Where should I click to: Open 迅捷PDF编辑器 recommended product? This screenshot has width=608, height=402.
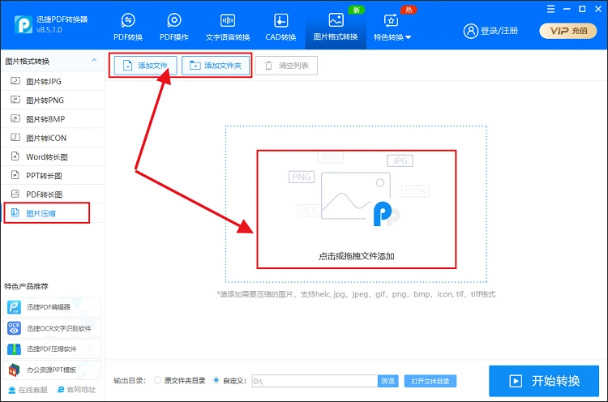pos(53,307)
